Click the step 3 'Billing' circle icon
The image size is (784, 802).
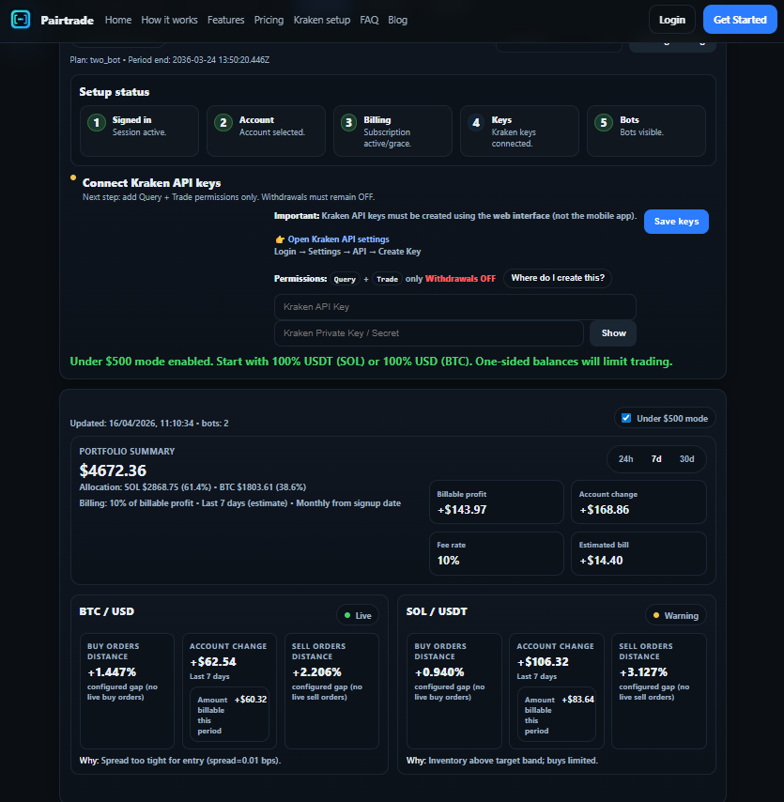348,122
